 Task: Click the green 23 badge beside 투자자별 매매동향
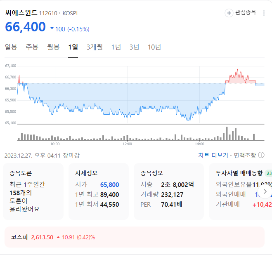coord(269,173)
